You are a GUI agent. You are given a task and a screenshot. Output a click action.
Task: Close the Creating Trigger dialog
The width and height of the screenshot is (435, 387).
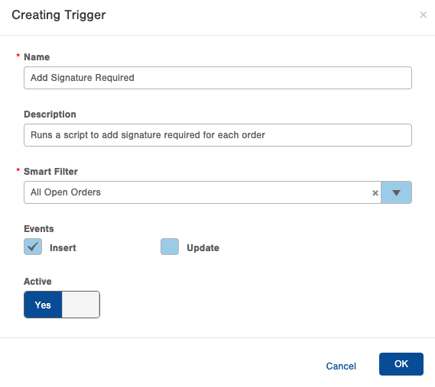point(423,15)
